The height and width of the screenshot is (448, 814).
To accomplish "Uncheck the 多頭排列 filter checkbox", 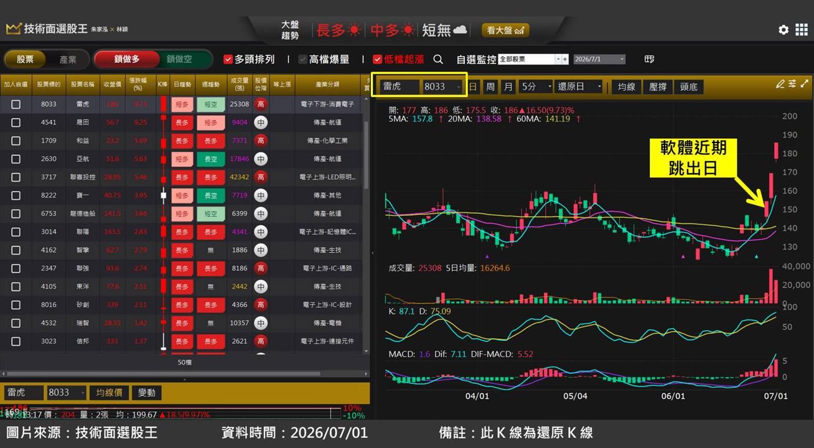I will [228, 59].
